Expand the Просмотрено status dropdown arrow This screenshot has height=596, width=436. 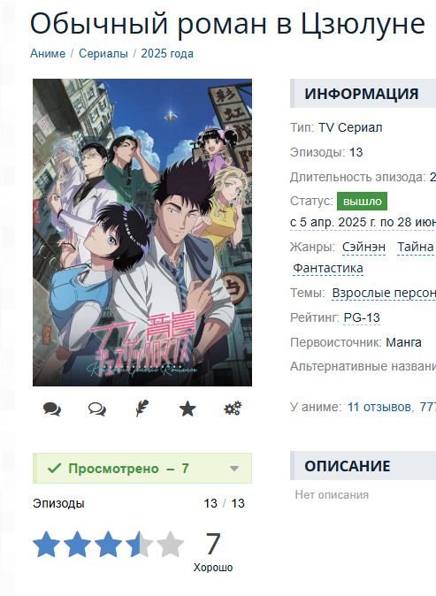click(x=234, y=469)
